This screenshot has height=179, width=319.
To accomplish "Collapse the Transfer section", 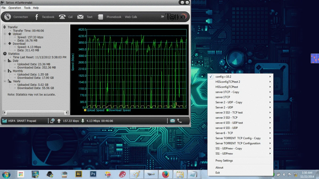I will (5, 27).
